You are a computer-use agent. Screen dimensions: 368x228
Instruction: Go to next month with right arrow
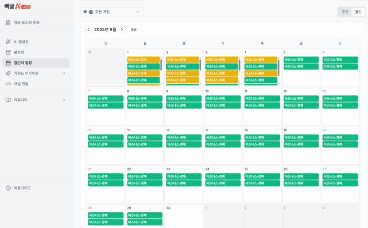point(122,29)
